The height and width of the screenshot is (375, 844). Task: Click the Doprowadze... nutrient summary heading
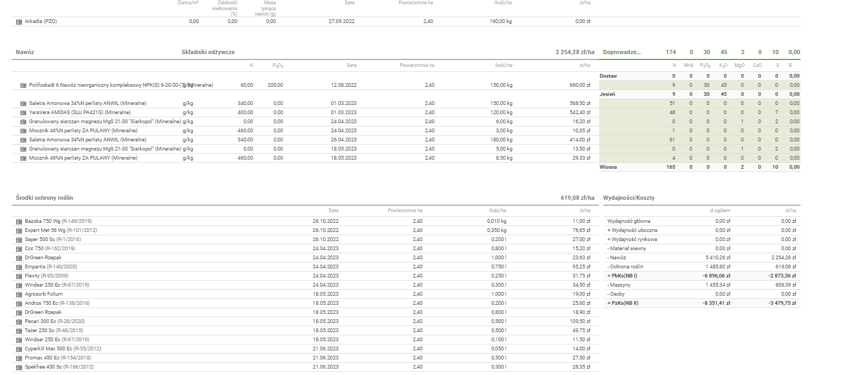click(x=622, y=52)
